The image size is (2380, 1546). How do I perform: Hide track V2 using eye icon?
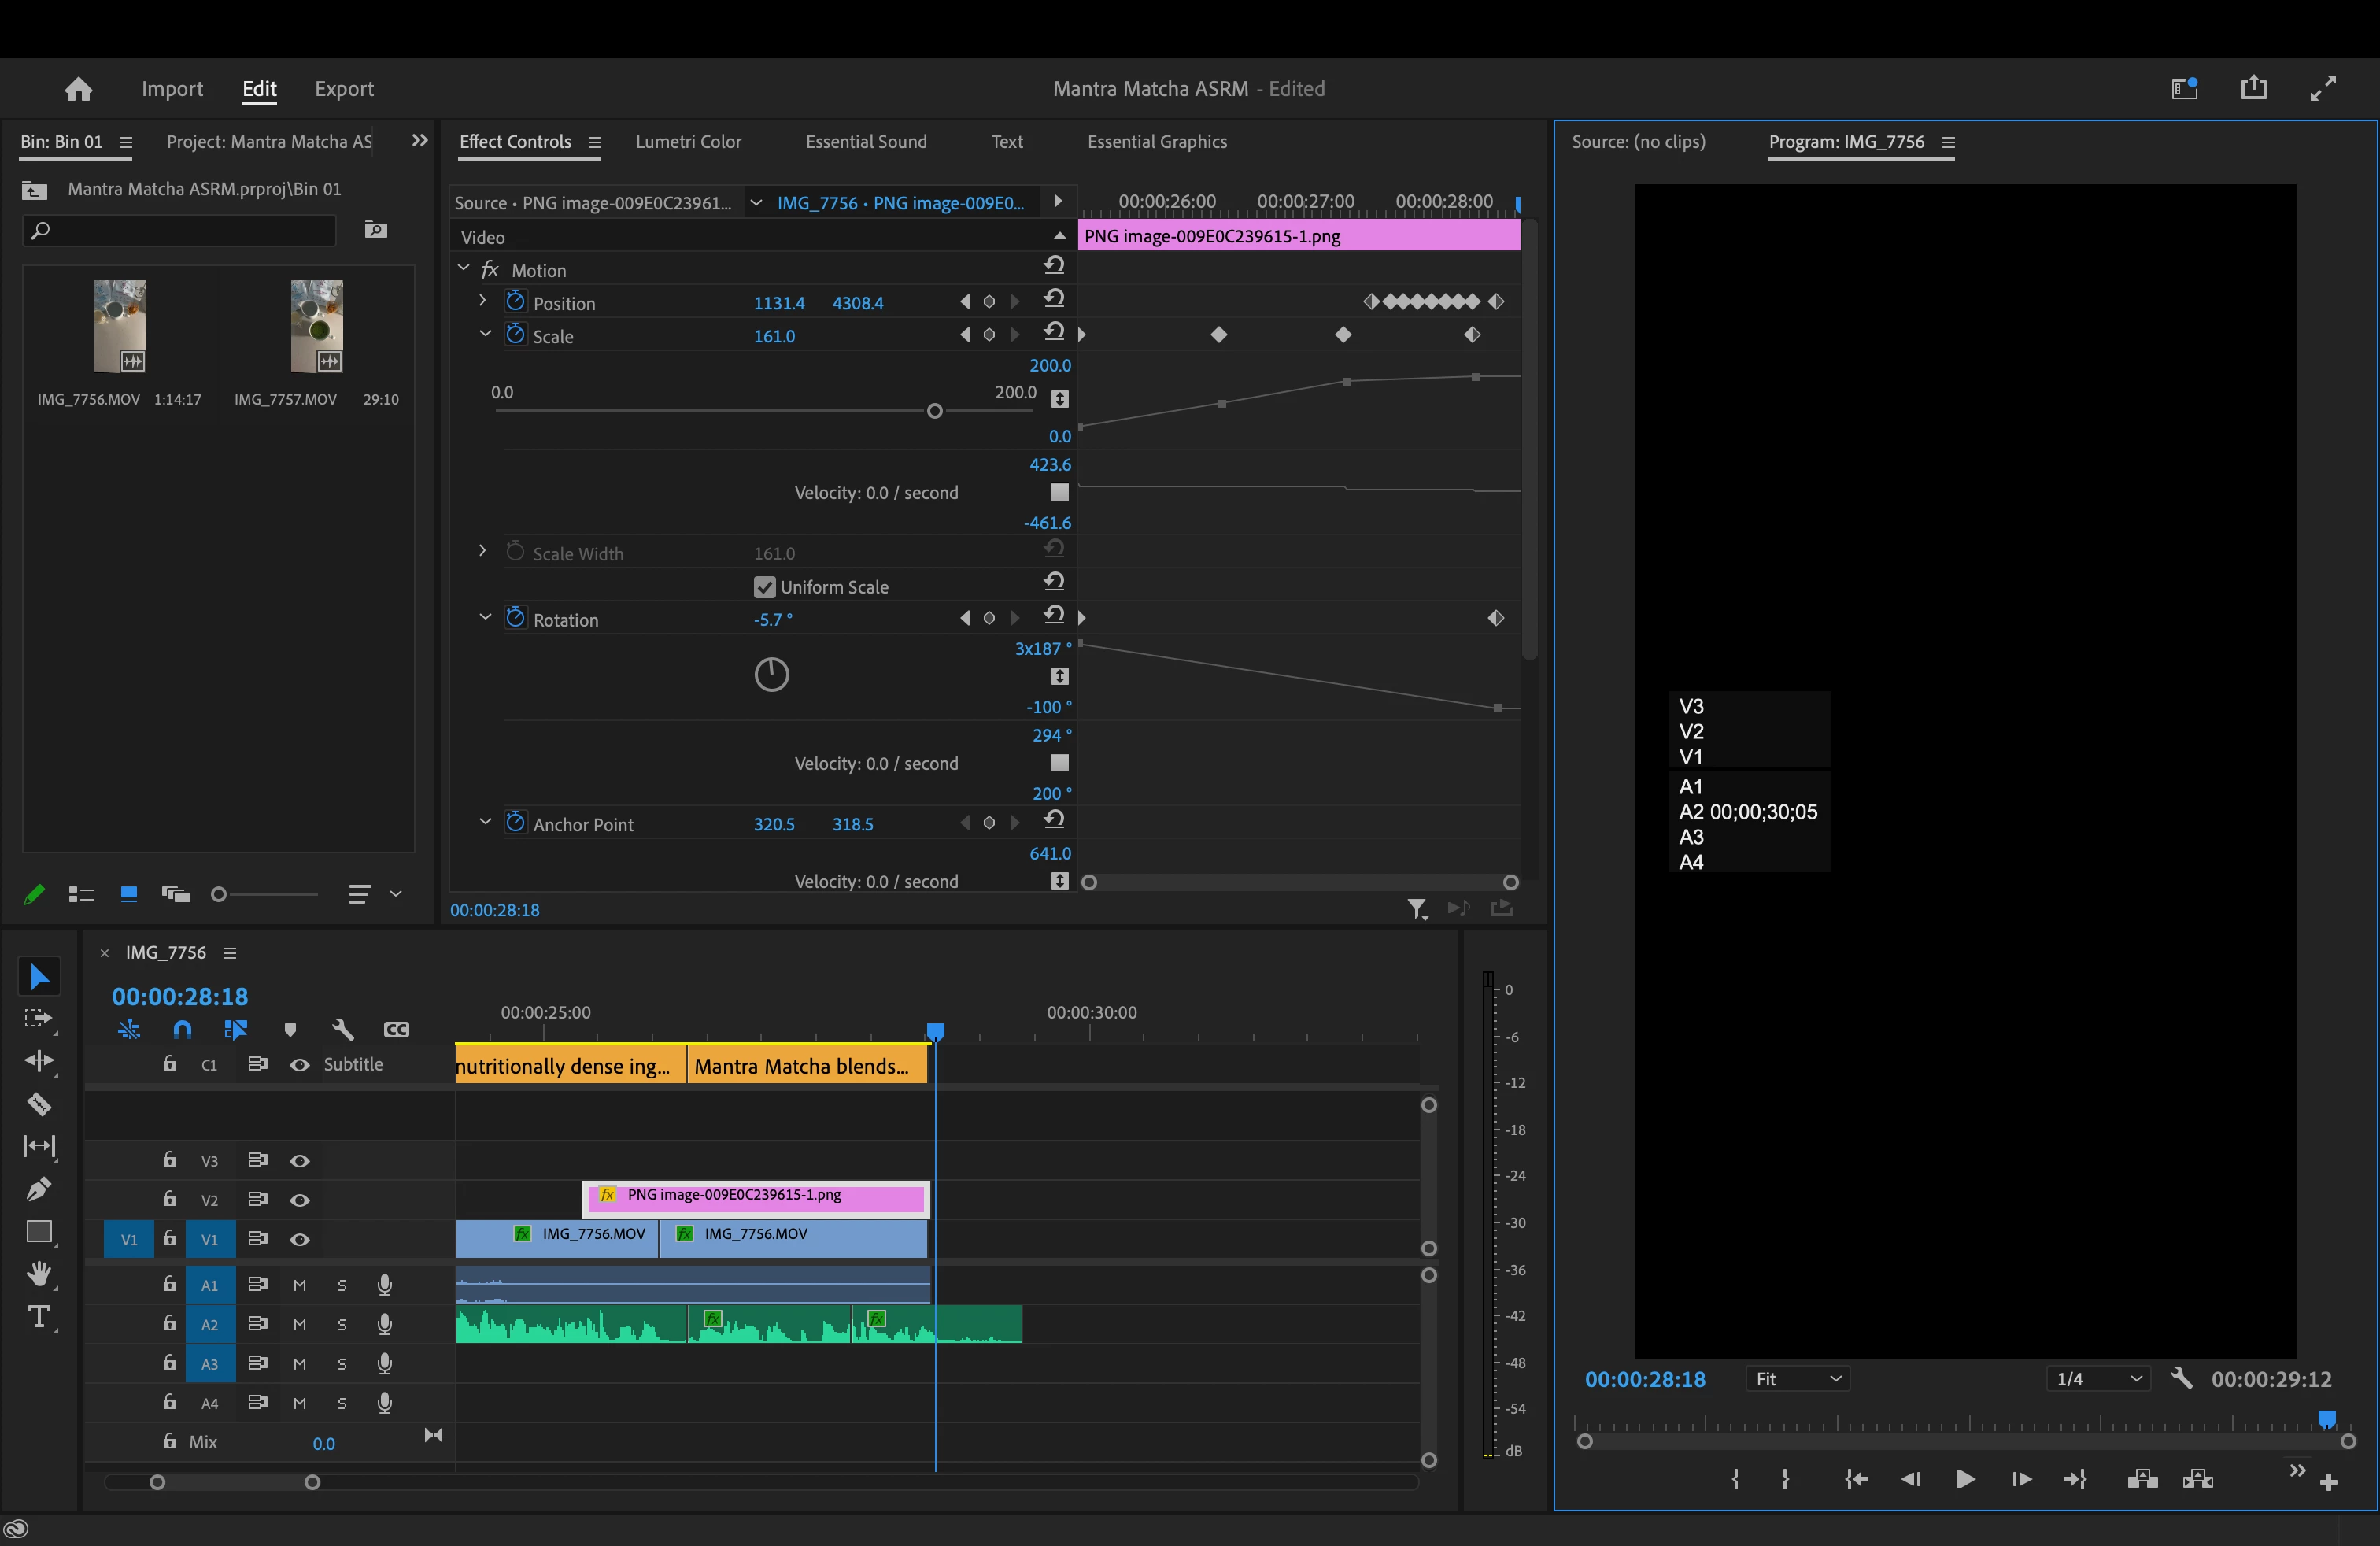(299, 1200)
